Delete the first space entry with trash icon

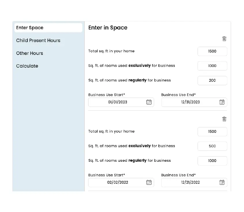224,39
